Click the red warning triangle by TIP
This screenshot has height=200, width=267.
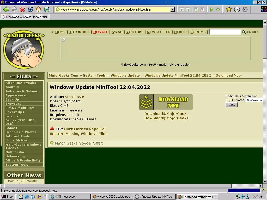click(x=52, y=128)
